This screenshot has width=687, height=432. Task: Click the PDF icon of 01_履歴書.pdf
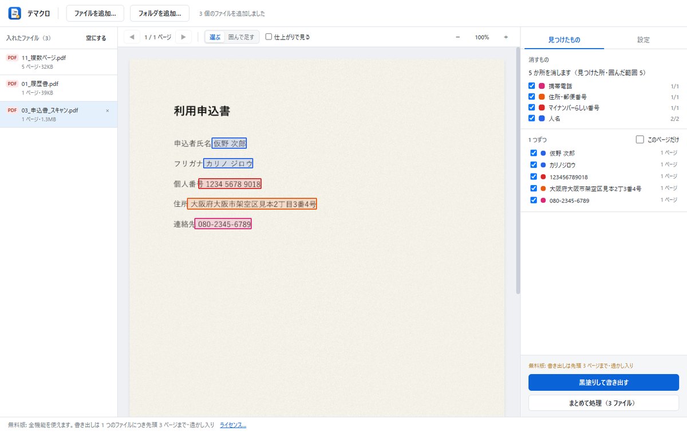tap(12, 84)
